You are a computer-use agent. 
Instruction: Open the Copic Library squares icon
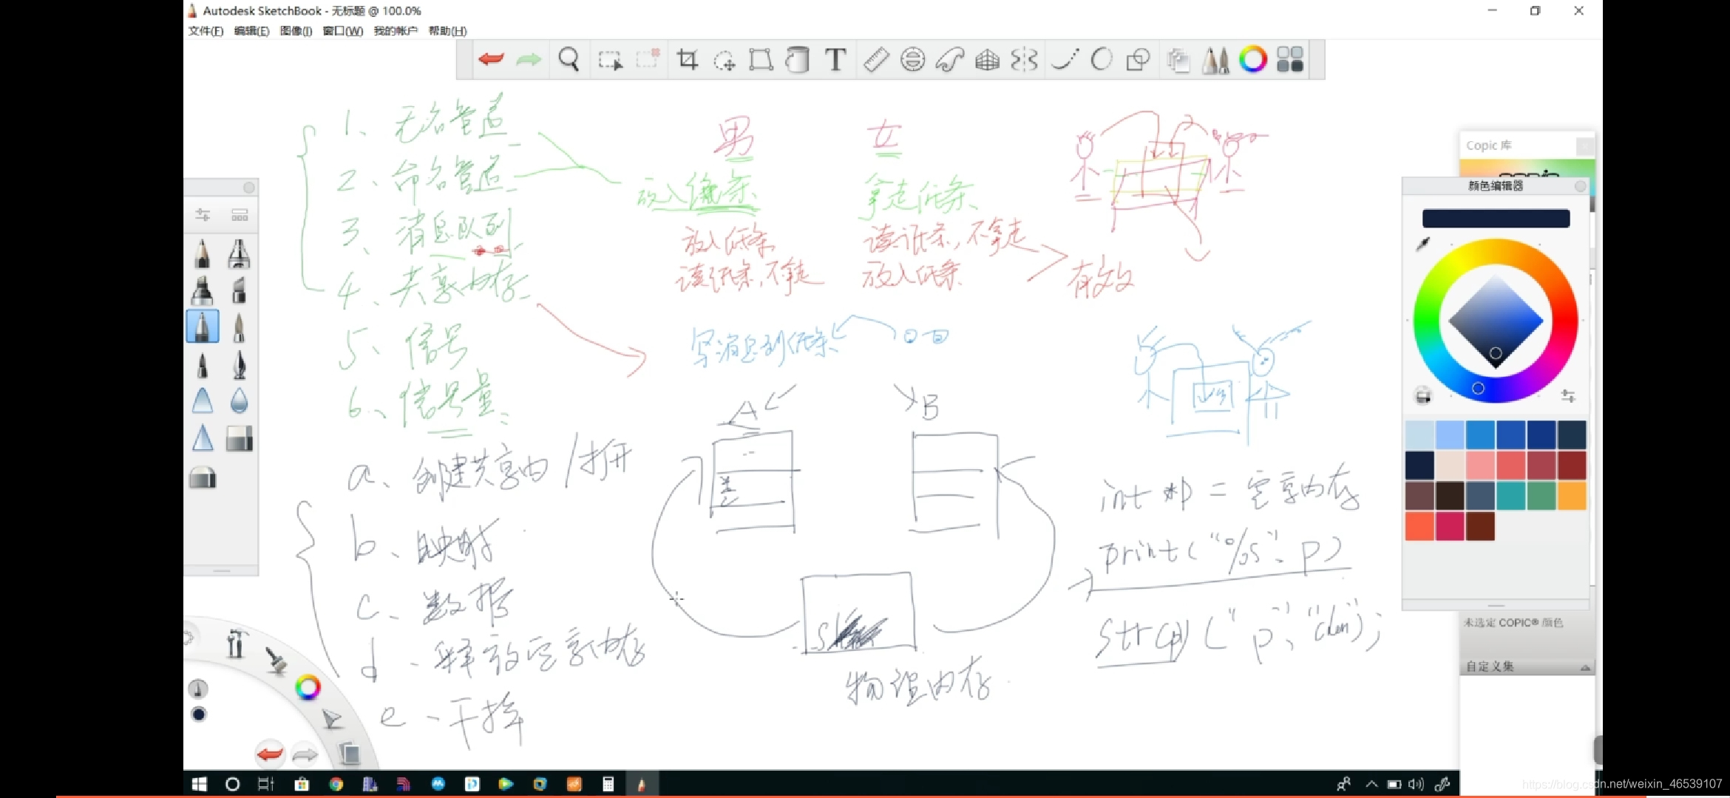coord(1290,59)
